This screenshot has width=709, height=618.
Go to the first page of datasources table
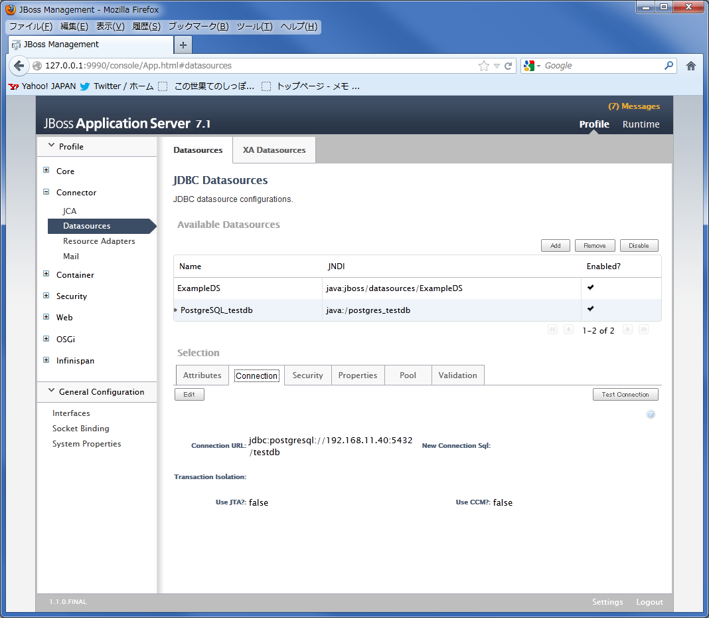(x=552, y=330)
